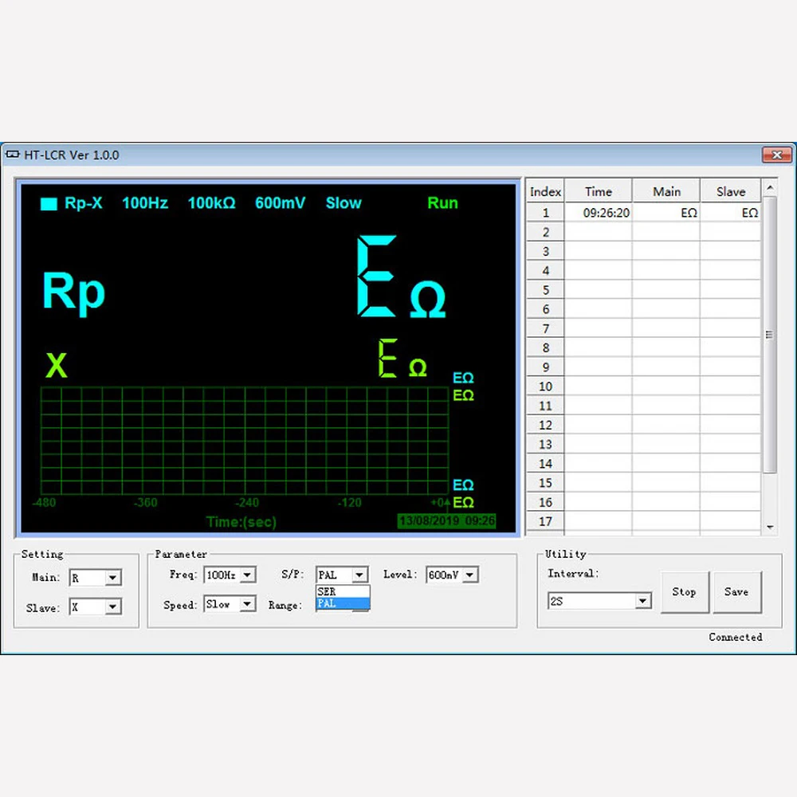Click the 13/08/2019 09:26 timestamp
797x797 pixels.
(x=447, y=520)
